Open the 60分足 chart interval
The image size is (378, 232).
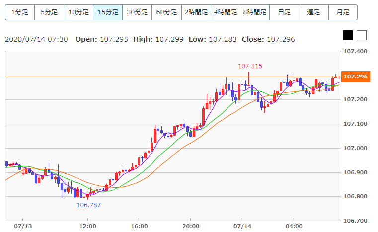point(166,12)
